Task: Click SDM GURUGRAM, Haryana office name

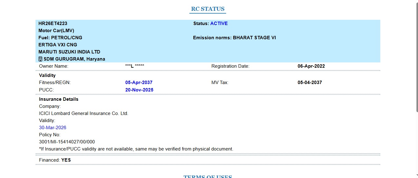Action: tap(74, 59)
